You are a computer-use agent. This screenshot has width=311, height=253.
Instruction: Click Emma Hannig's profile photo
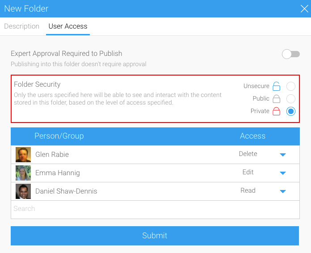pyautogui.click(x=23, y=173)
